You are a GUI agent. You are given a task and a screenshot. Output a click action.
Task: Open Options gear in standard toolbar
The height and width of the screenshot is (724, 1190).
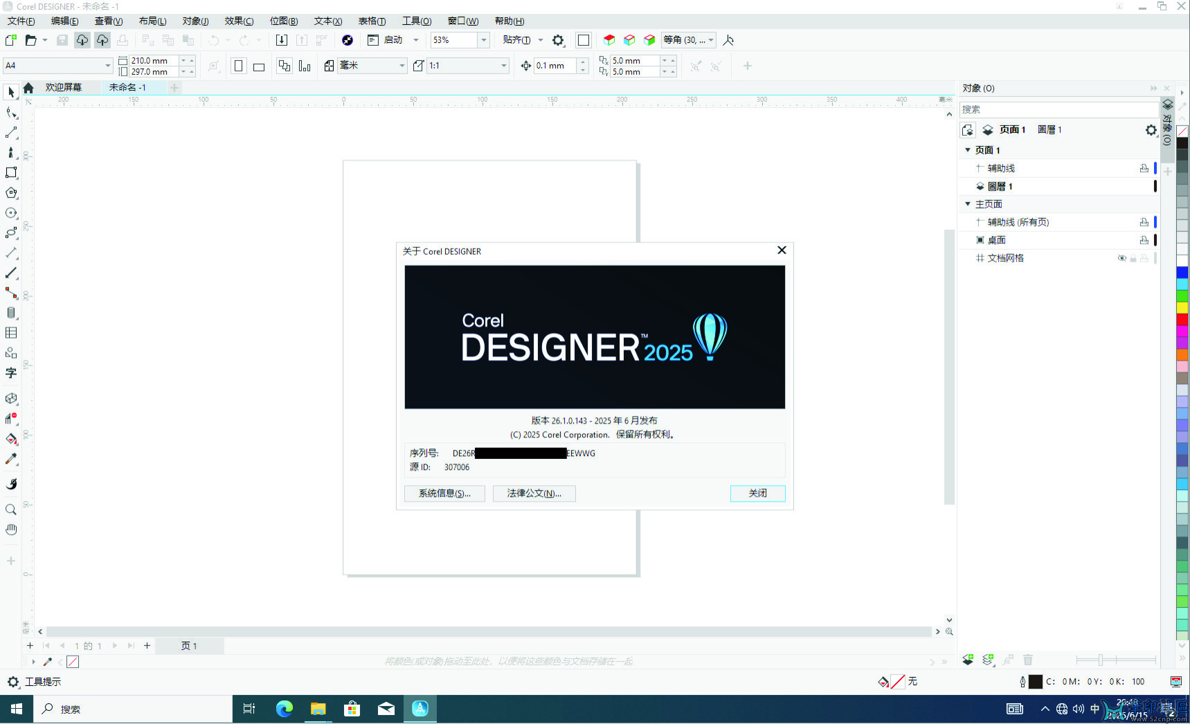coord(558,40)
